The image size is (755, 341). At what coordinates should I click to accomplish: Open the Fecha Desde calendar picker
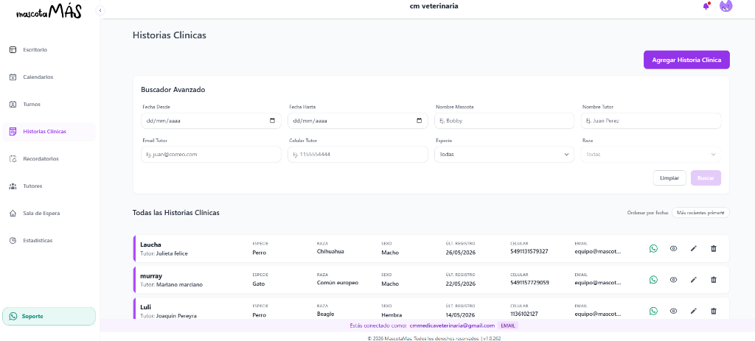click(273, 121)
